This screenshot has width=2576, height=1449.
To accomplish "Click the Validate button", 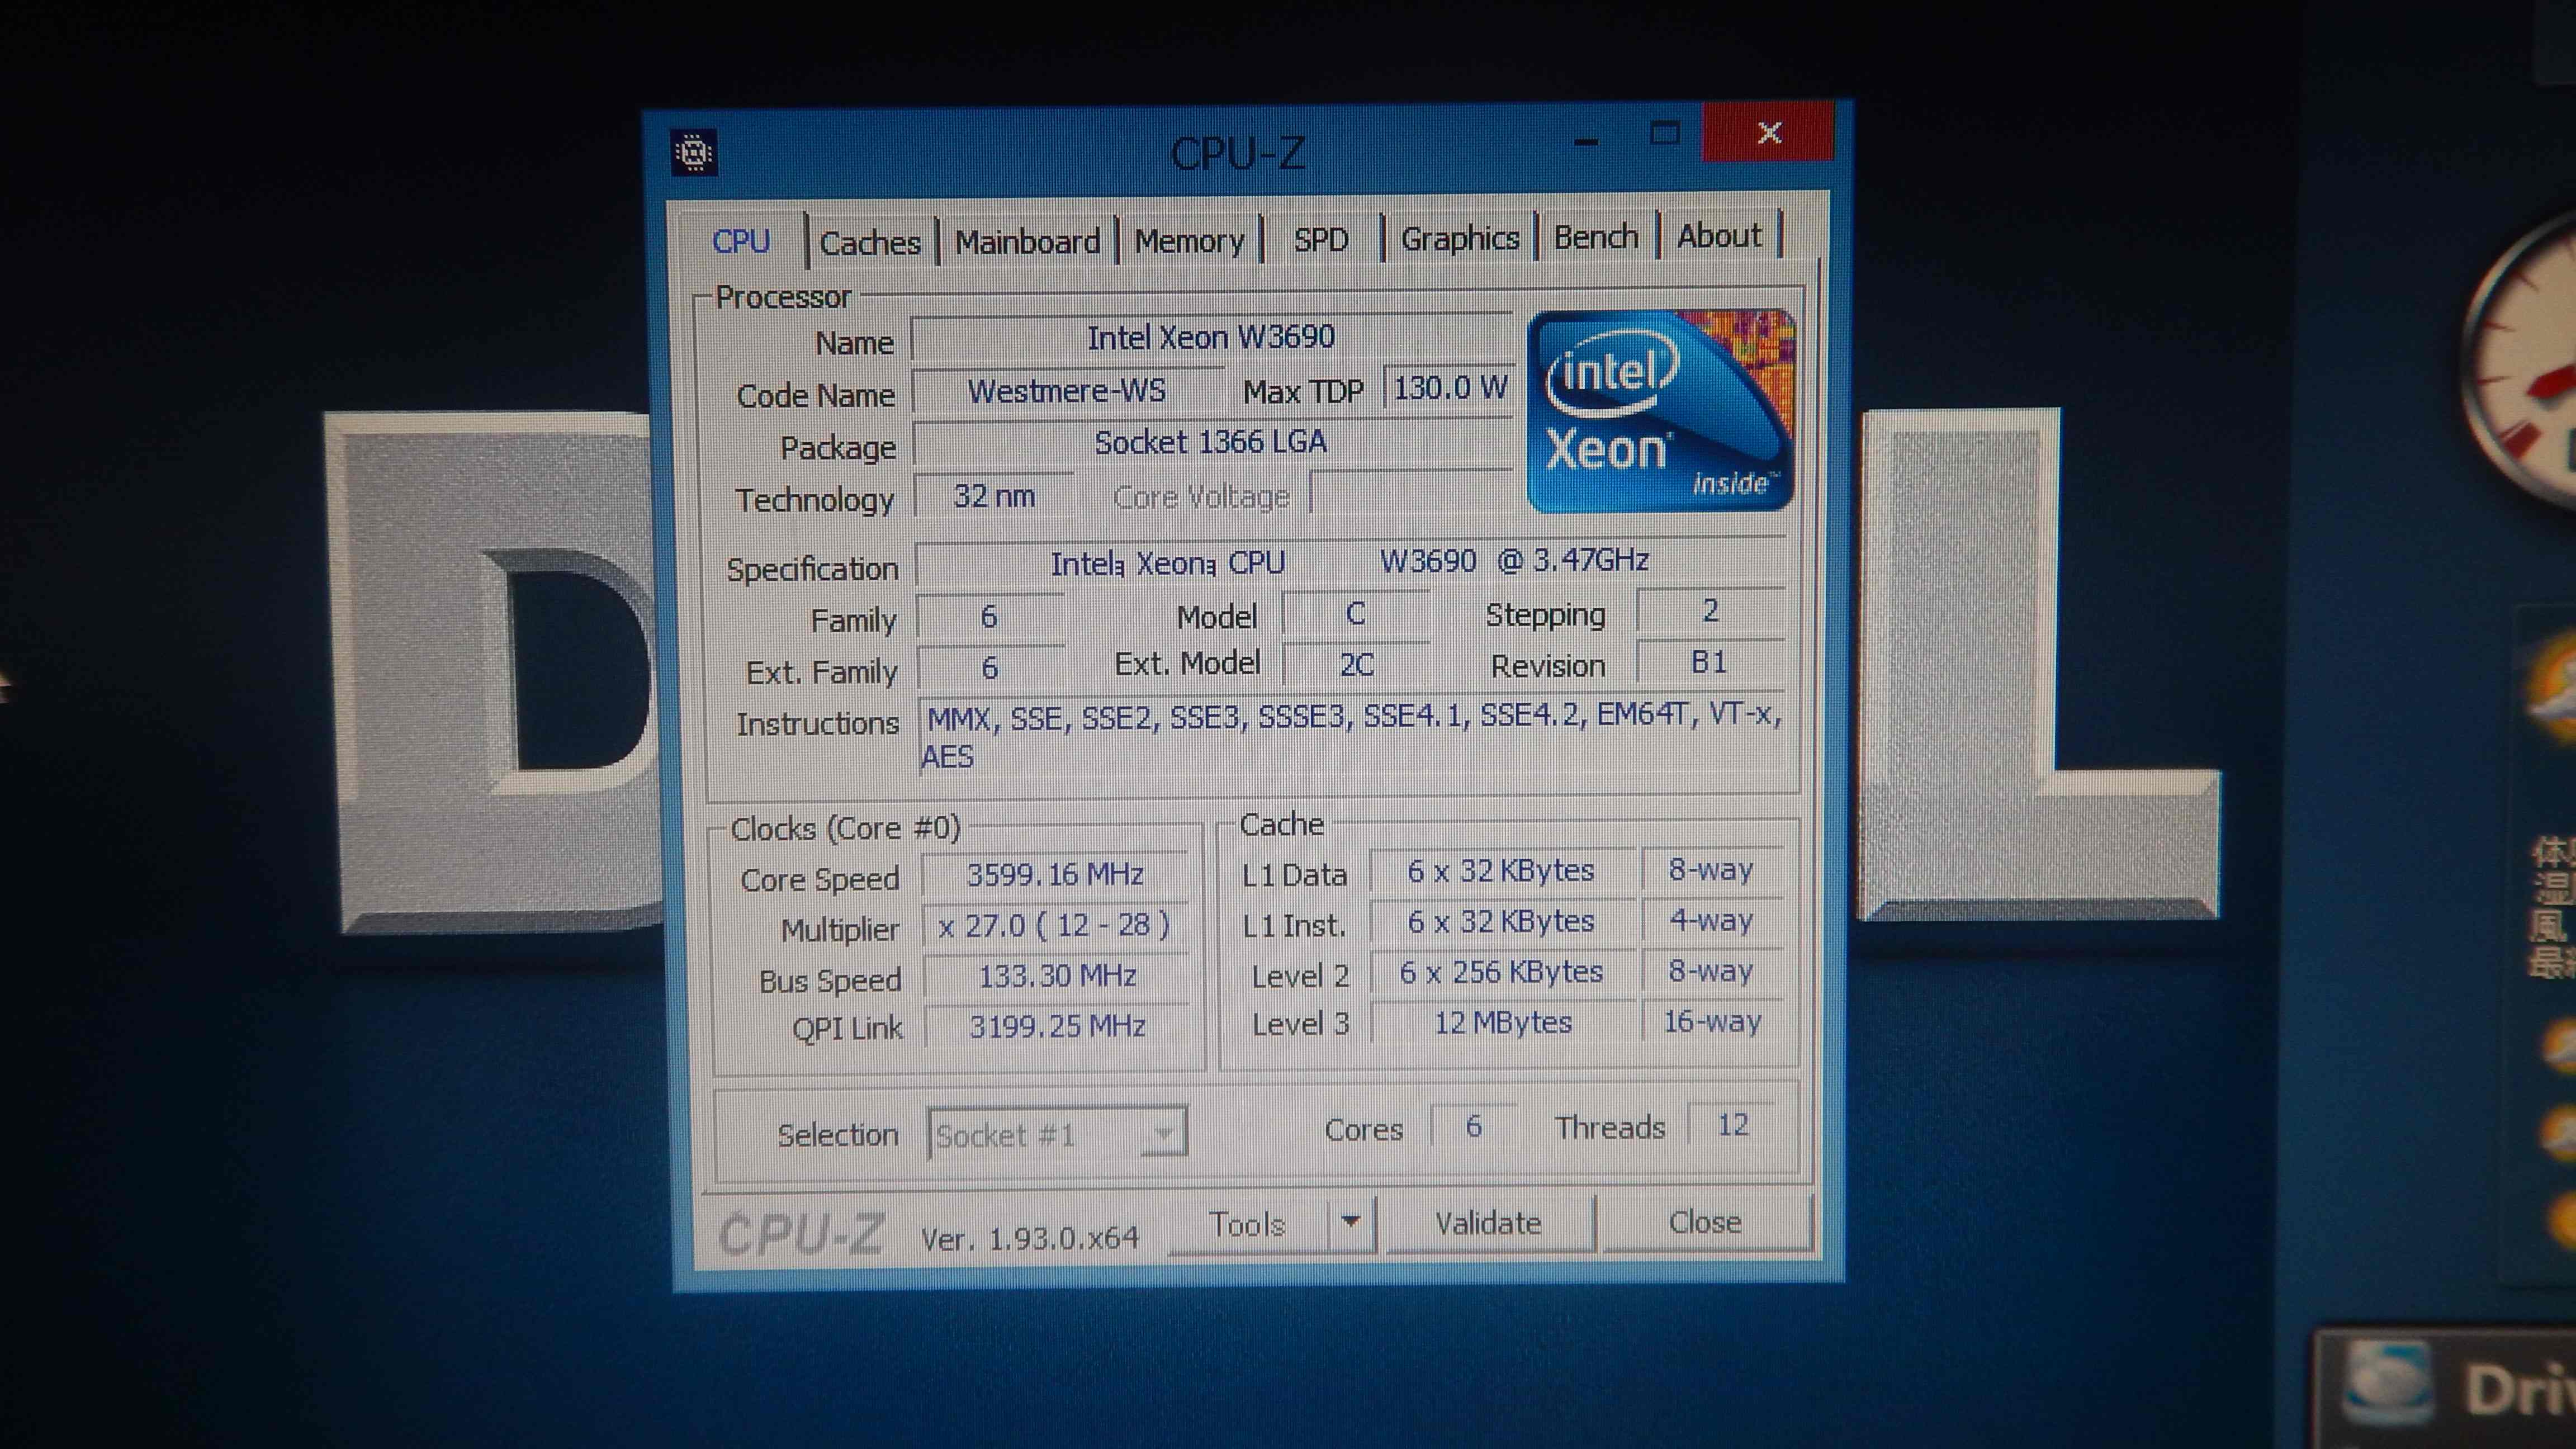I will 1489,1223.
